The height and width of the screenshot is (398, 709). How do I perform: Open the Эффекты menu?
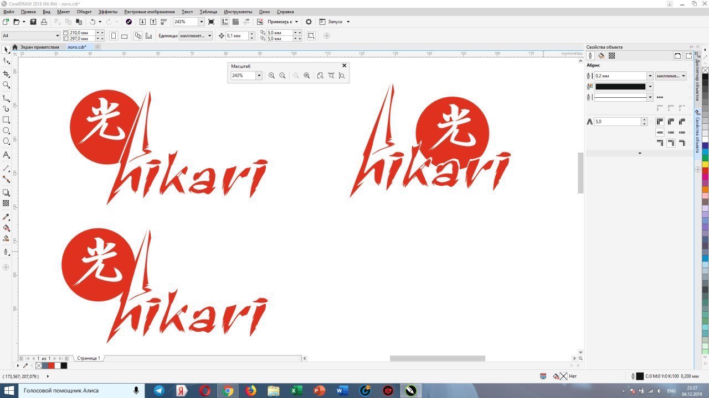[107, 12]
